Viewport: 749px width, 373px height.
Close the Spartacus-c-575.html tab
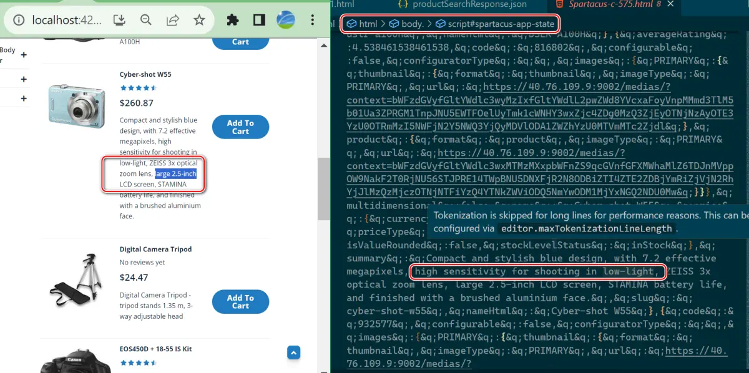tap(670, 4)
